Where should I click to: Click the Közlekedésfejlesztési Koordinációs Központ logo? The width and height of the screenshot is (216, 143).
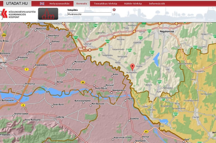tap(18, 14)
